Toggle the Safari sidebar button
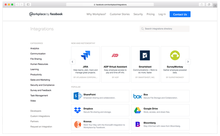Viewport: 220px width, 136px height. point(28,4)
